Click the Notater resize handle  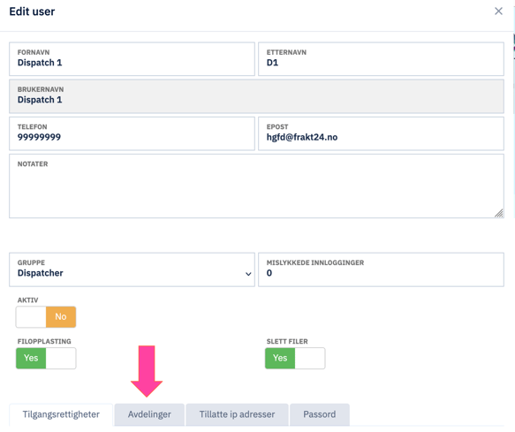(499, 213)
